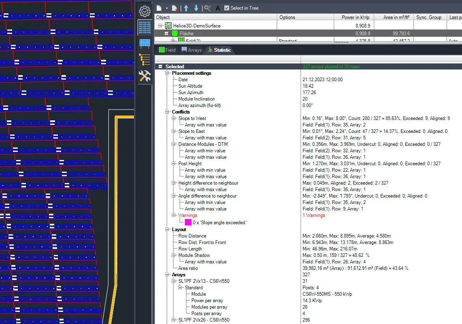The height and width of the screenshot is (324, 462).
Task: Open the solar panel module sidebar icon
Action: click(x=144, y=43)
